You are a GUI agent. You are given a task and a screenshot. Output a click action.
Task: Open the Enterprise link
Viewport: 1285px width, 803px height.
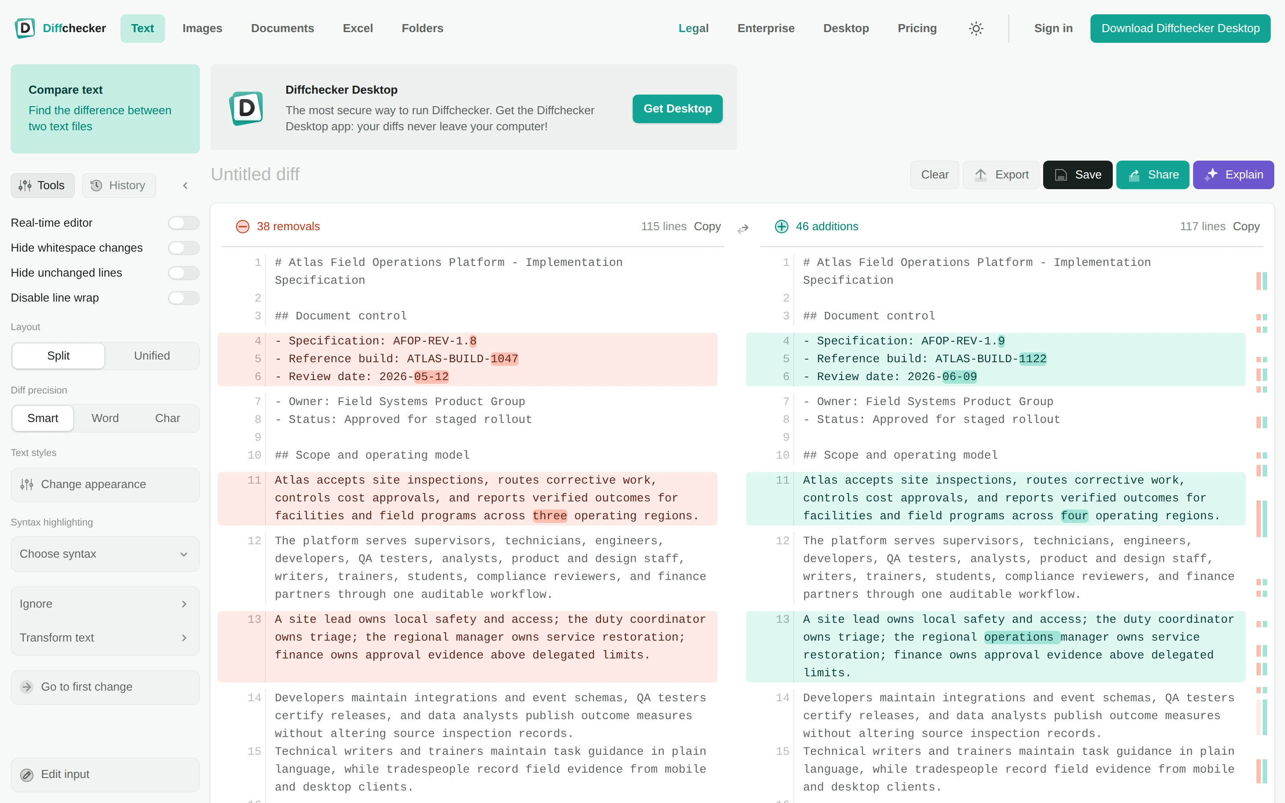[x=766, y=28]
